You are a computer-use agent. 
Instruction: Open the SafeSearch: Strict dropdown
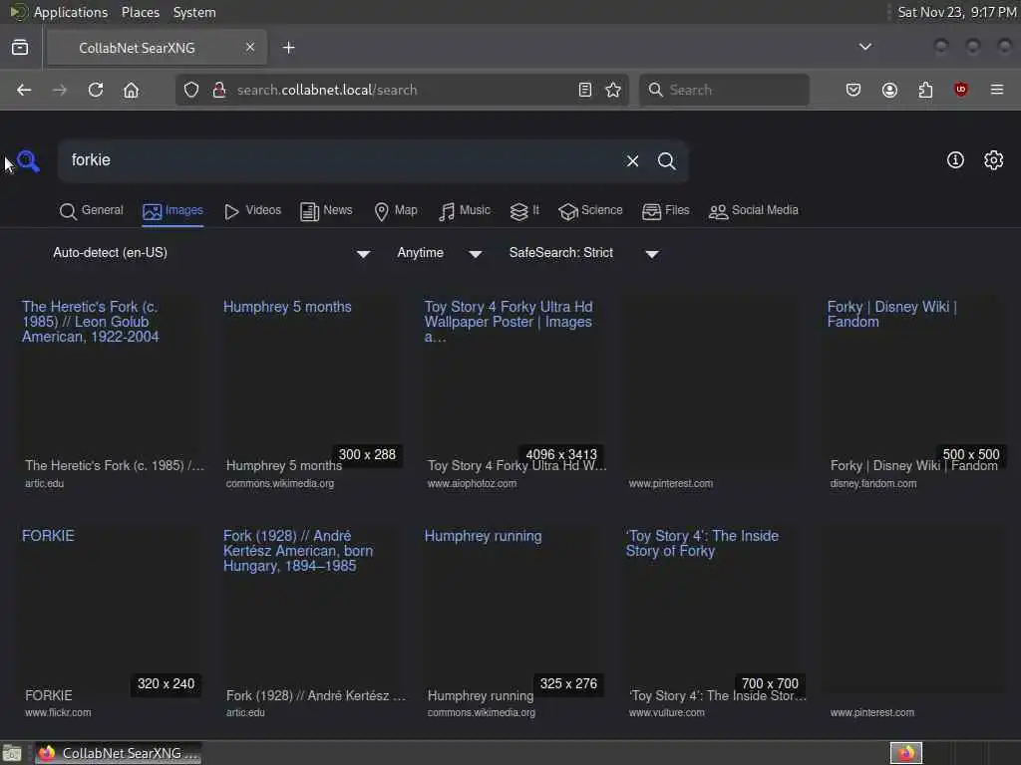(x=583, y=253)
